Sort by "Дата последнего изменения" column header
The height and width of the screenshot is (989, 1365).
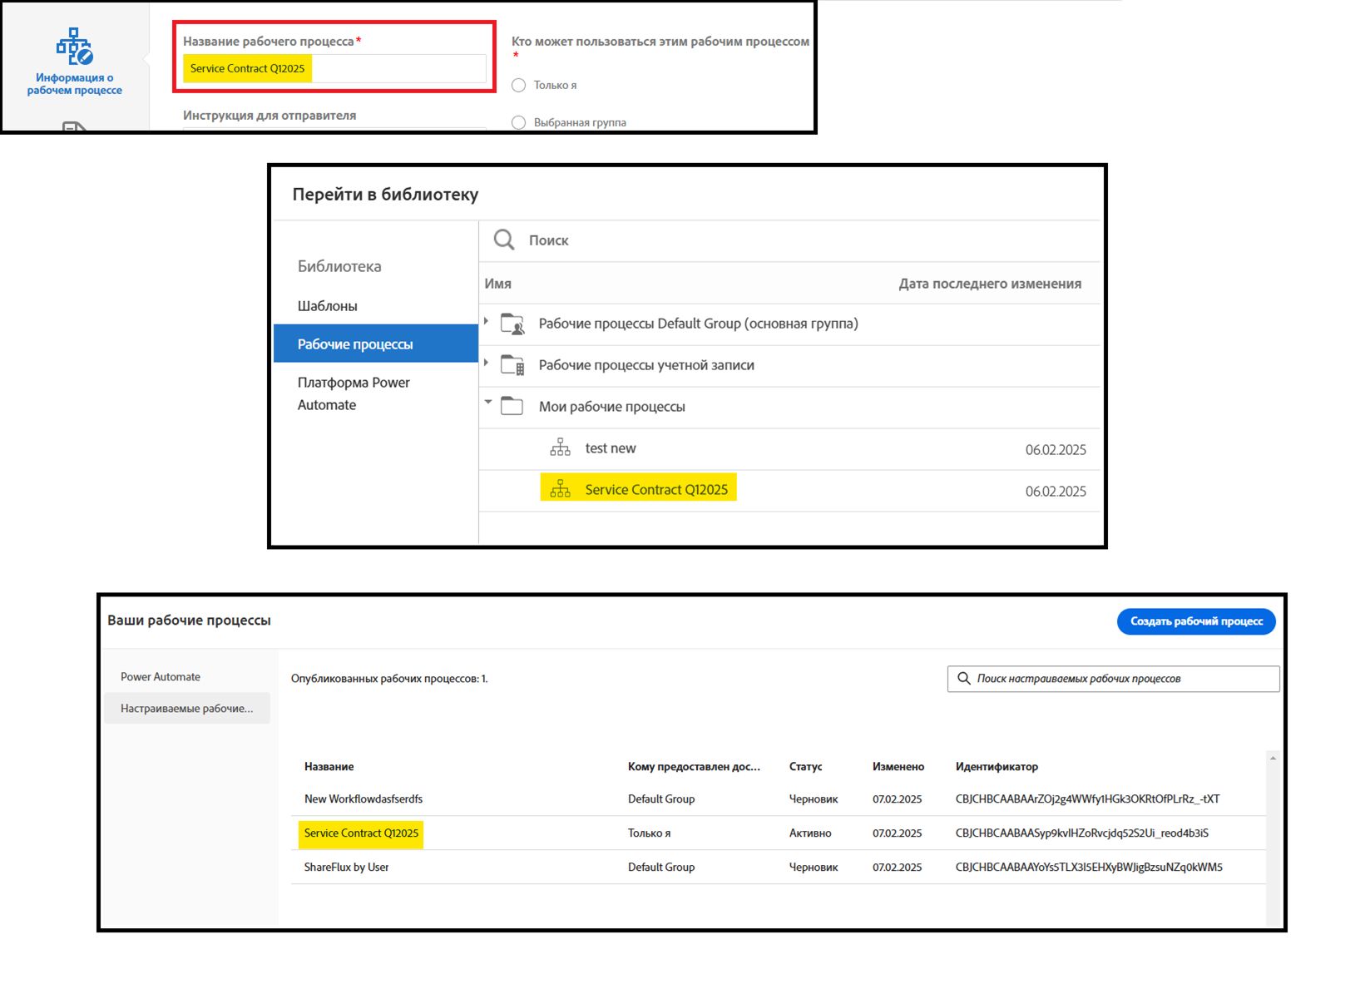[x=990, y=284]
